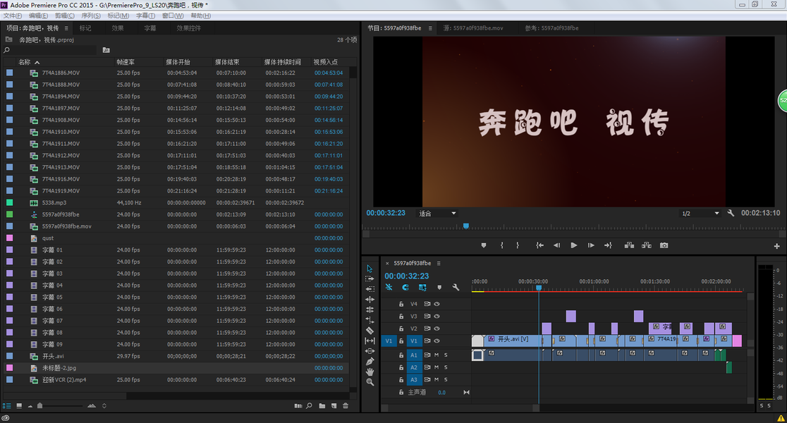The height and width of the screenshot is (423, 787).
Task: Click the Go to In point button
Action: point(539,245)
